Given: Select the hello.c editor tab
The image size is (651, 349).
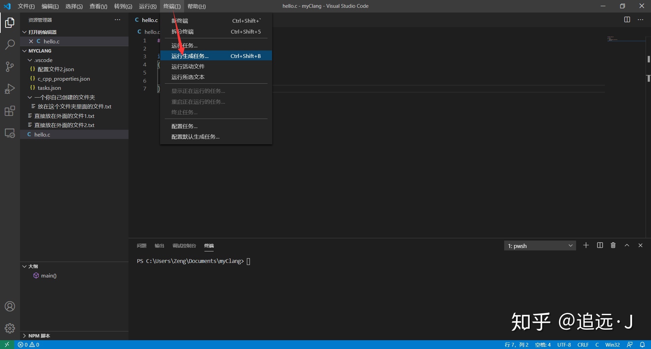Looking at the screenshot, I should tap(146, 20).
